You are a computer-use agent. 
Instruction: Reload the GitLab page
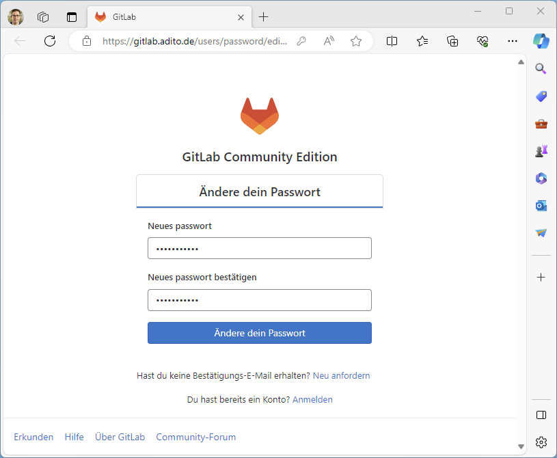click(x=49, y=41)
